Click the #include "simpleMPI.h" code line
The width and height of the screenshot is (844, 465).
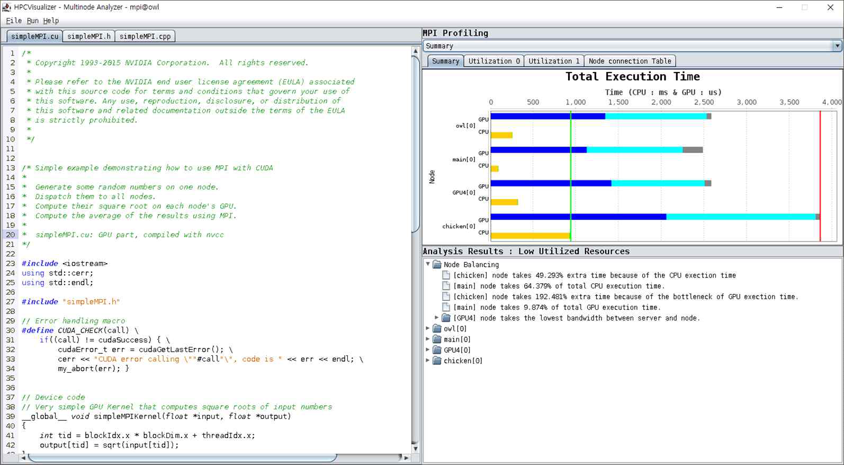[71, 302]
